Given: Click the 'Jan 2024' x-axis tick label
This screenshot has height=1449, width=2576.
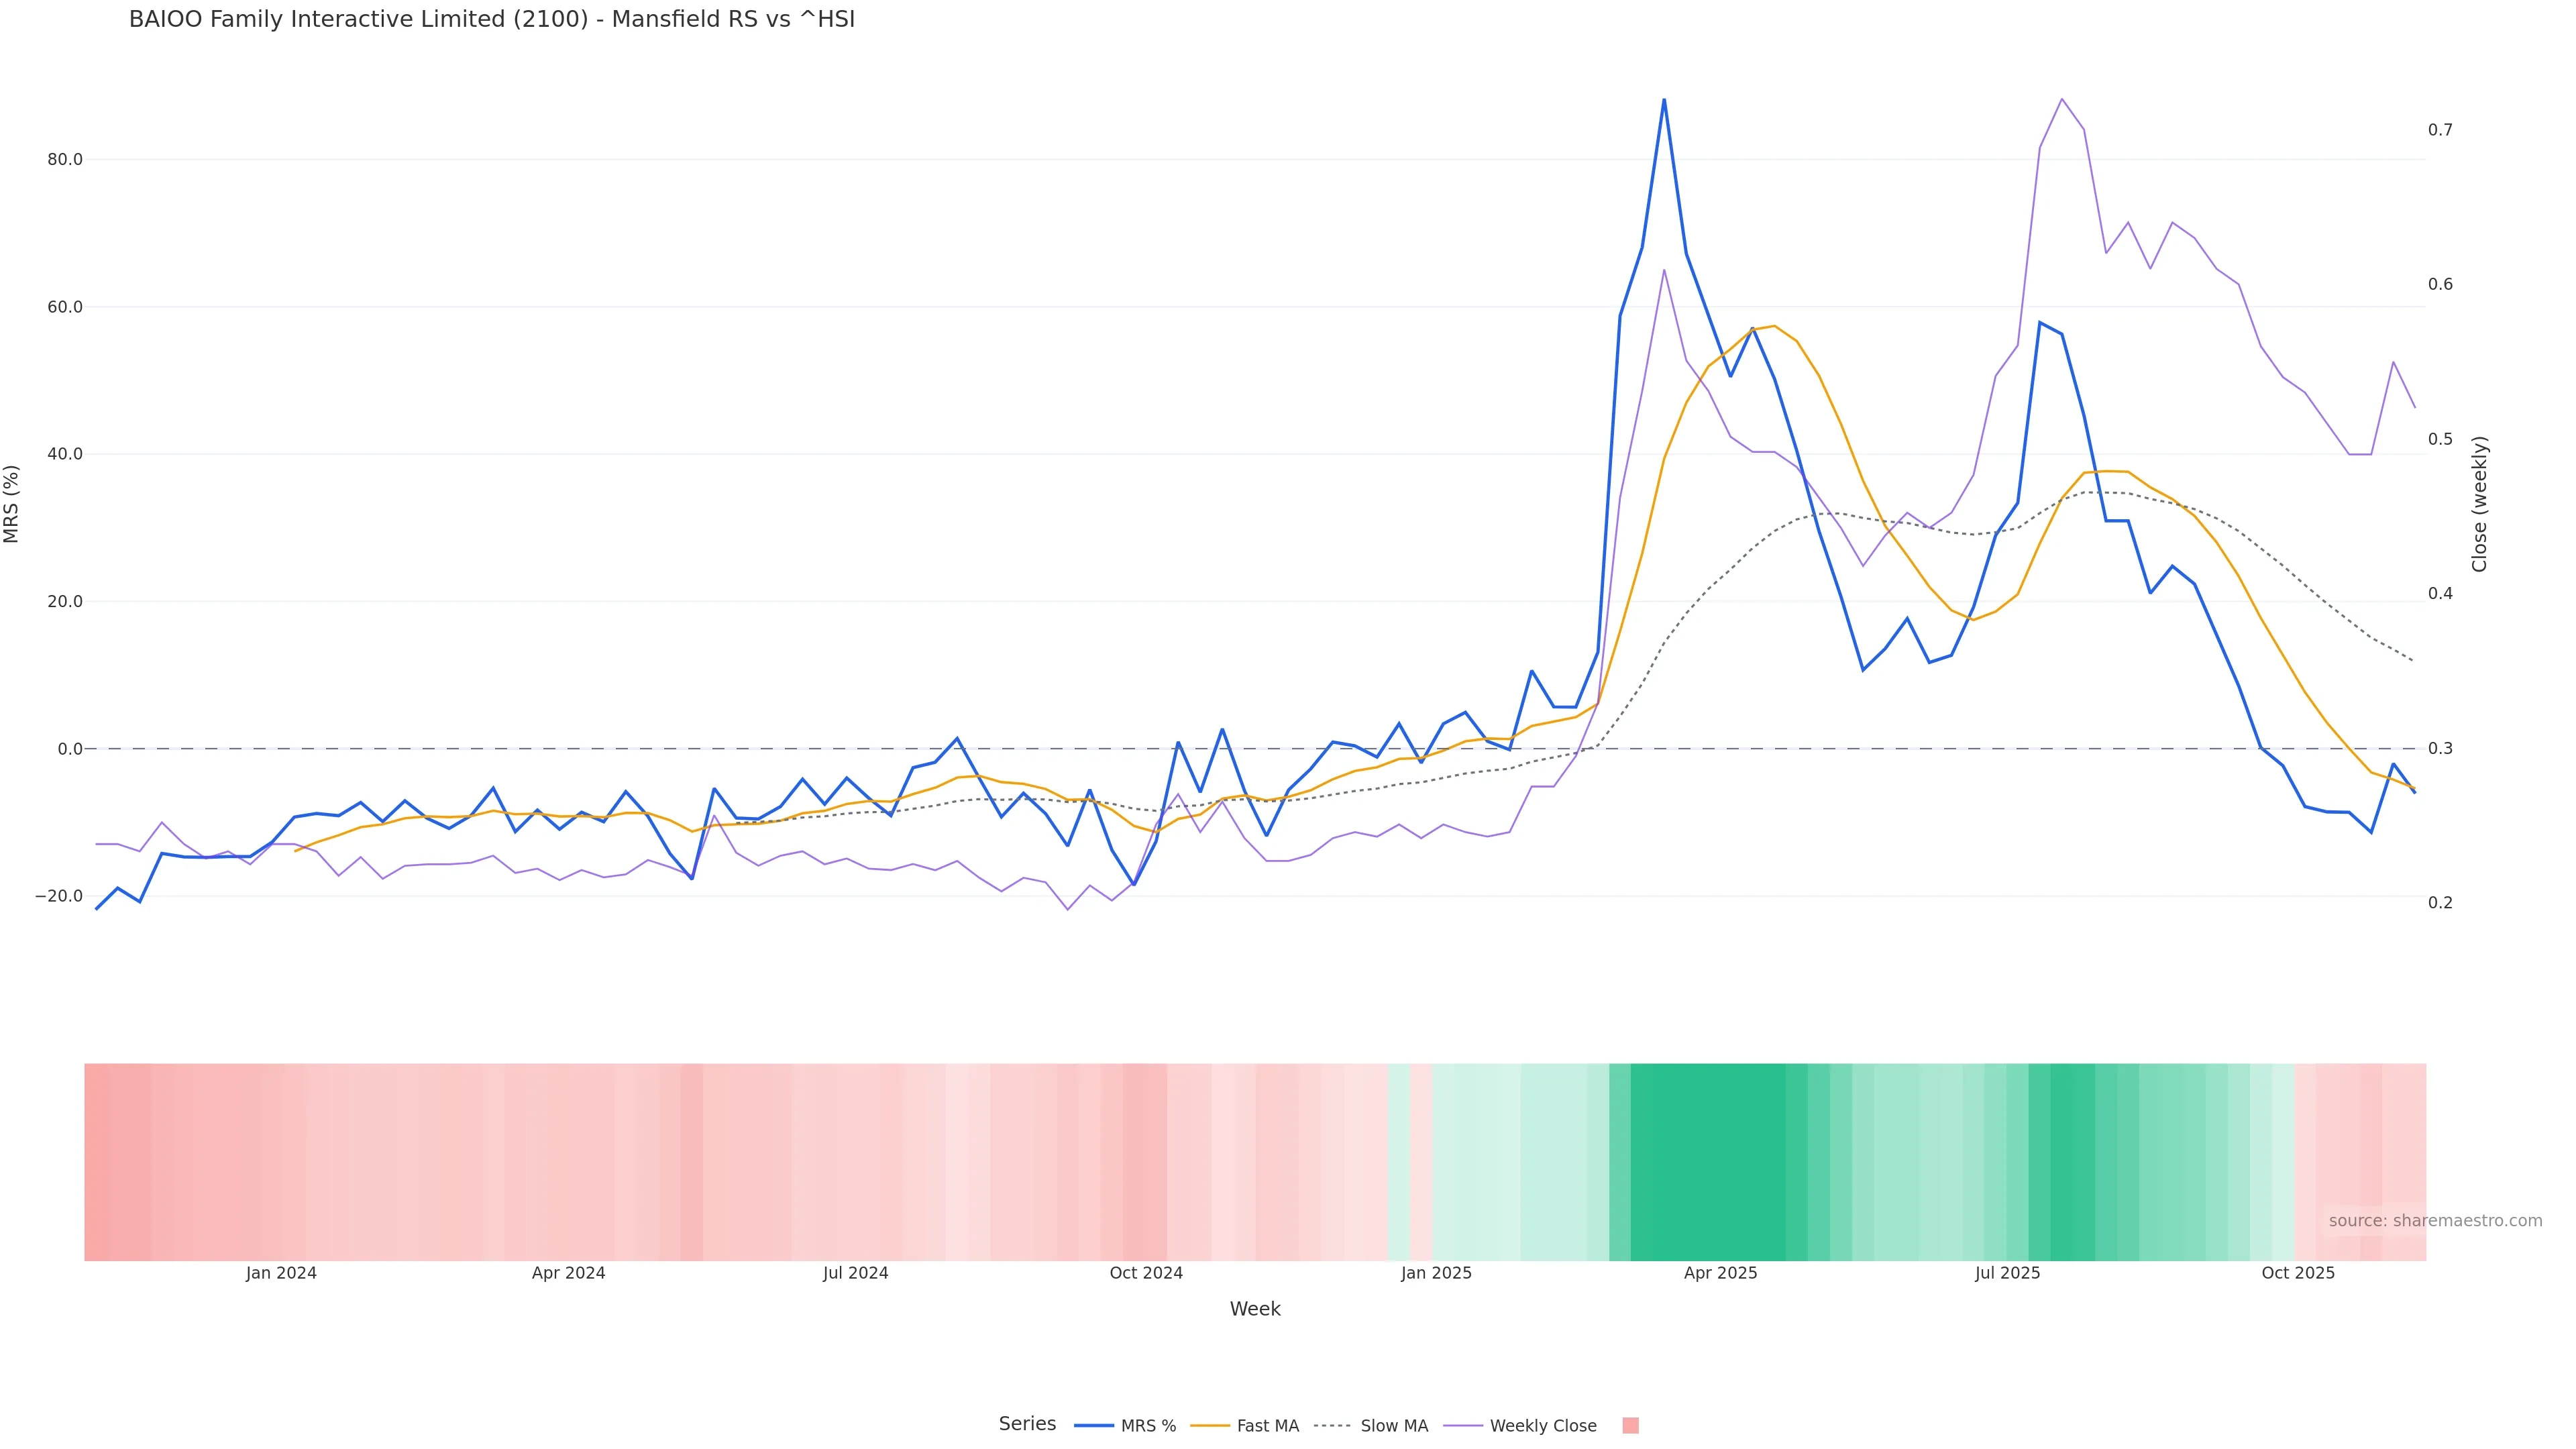Looking at the screenshot, I should tap(281, 1273).
